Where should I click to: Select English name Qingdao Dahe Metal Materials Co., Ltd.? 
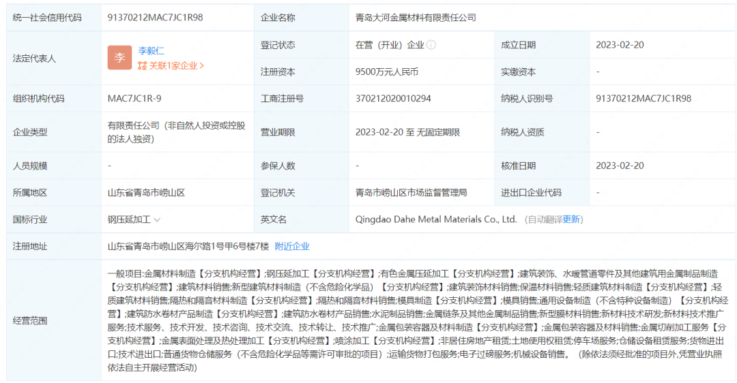(436, 219)
